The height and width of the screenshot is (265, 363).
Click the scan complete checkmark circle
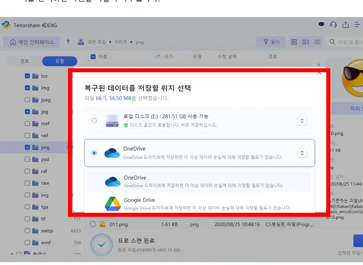[101, 245]
